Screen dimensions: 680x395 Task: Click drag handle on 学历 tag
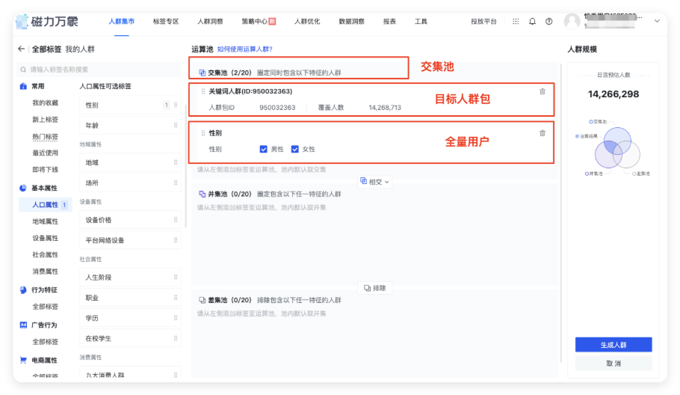coord(176,318)
